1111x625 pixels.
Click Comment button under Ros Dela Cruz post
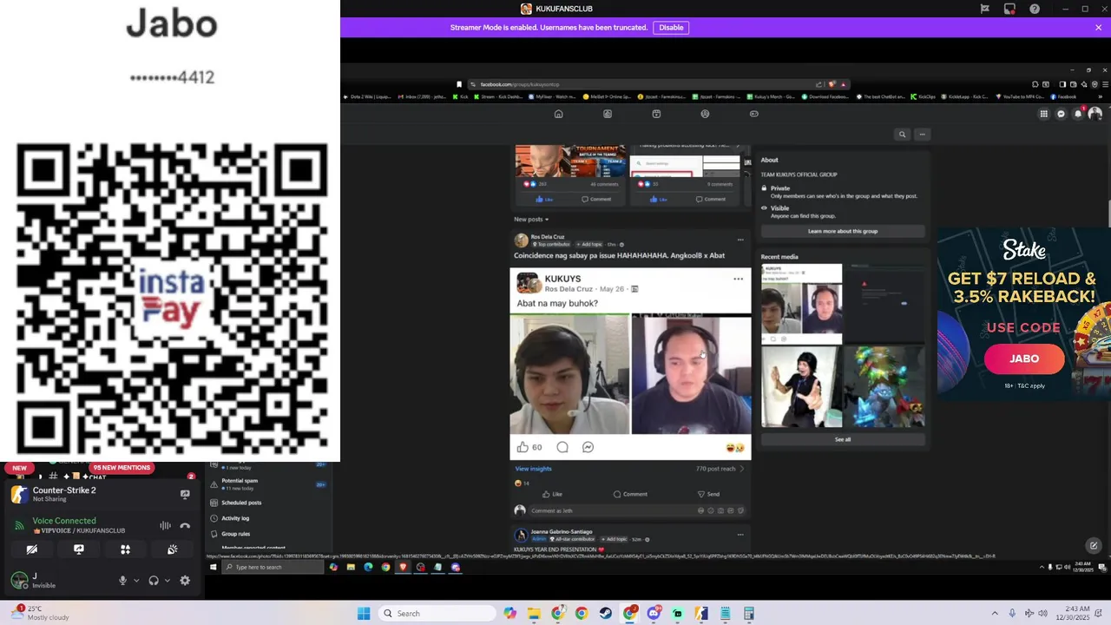(x=630, y=494)
